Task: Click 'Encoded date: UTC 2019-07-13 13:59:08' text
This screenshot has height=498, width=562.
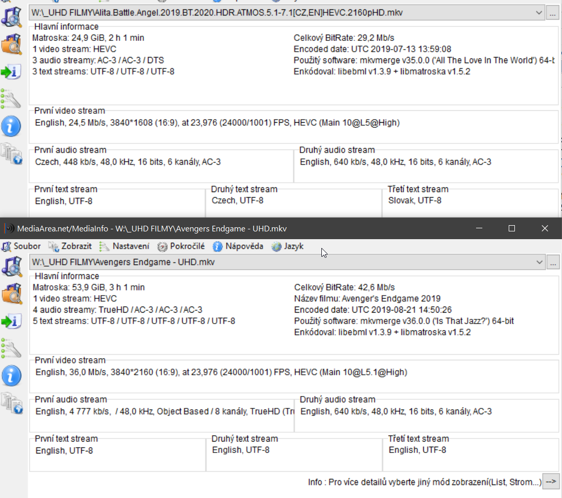Action: click(373, 49)
